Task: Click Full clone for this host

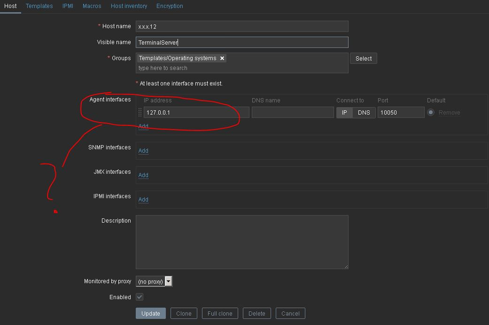Action: [x=220, y=313]
